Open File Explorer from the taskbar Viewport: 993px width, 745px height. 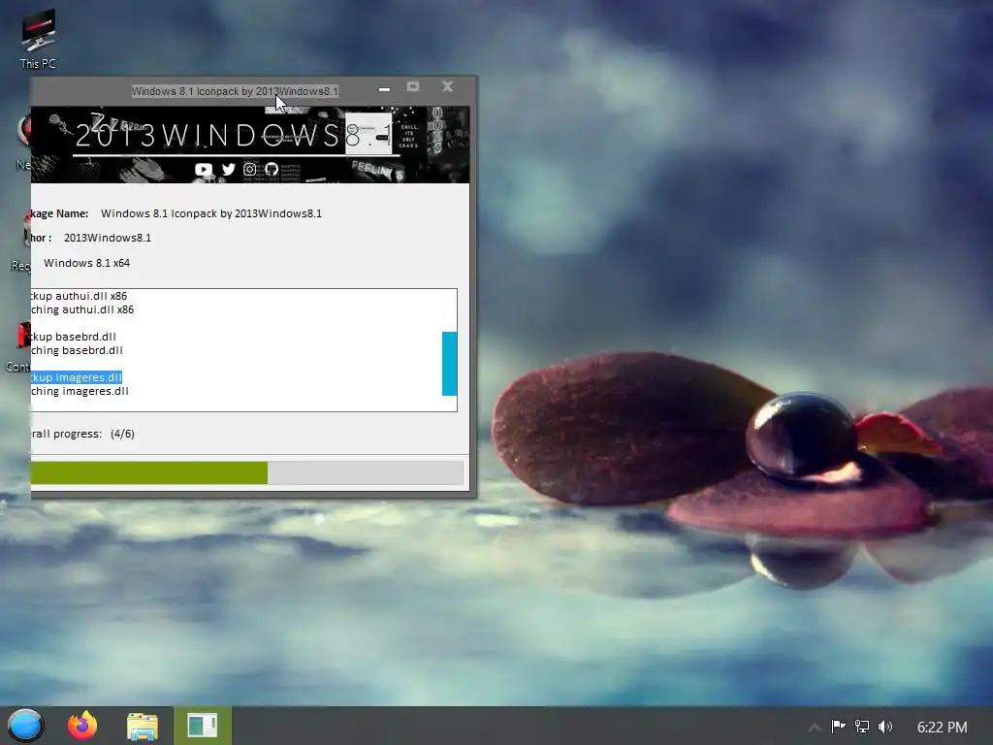pyautogui.click(x=143, y=726)
